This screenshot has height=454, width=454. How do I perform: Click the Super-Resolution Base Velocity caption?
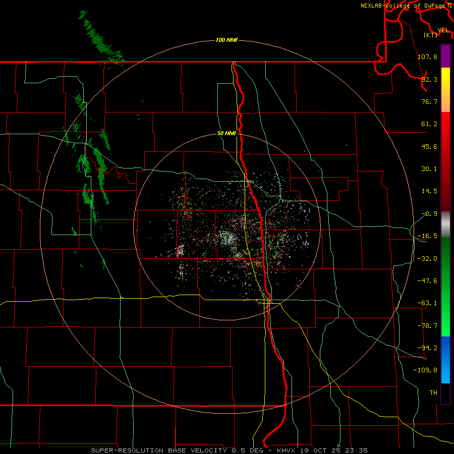pyautogui.click(x=230, y=450)
